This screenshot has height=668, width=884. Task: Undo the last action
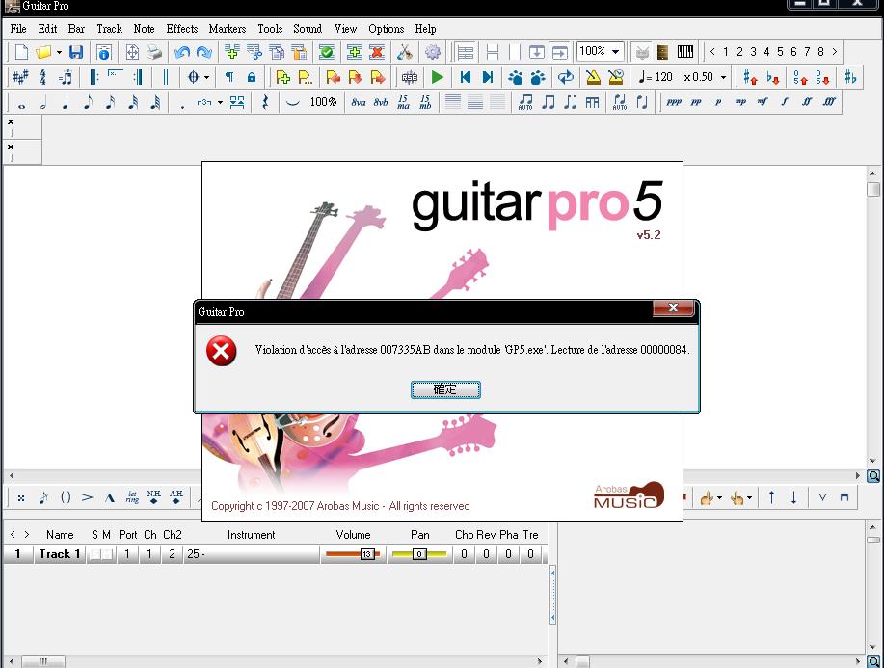(181, 52)
